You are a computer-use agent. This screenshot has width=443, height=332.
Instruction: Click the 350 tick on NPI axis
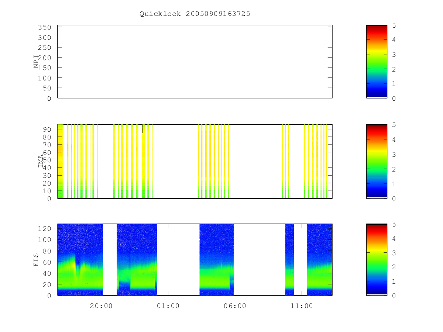[x=44, y=27]
